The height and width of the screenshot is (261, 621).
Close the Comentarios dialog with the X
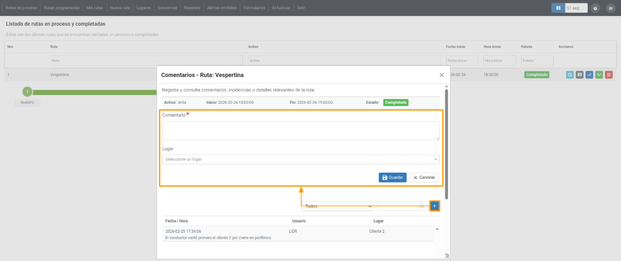pos(441,74)
